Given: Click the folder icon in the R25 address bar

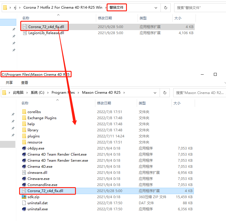Looking at the screenshot, I should (x=4, y=93).
